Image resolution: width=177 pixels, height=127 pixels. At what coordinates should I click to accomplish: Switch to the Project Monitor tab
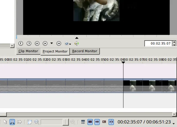point(55,52)
